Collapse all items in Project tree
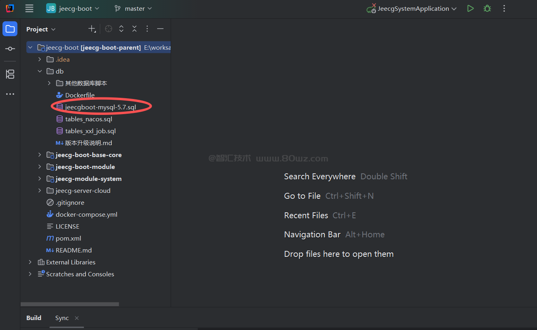 (134, 29)
